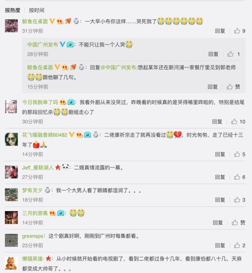Click 懒猫英雄- Garfield avatar
This screenshot has width=252, height=273.
(11, 263)
